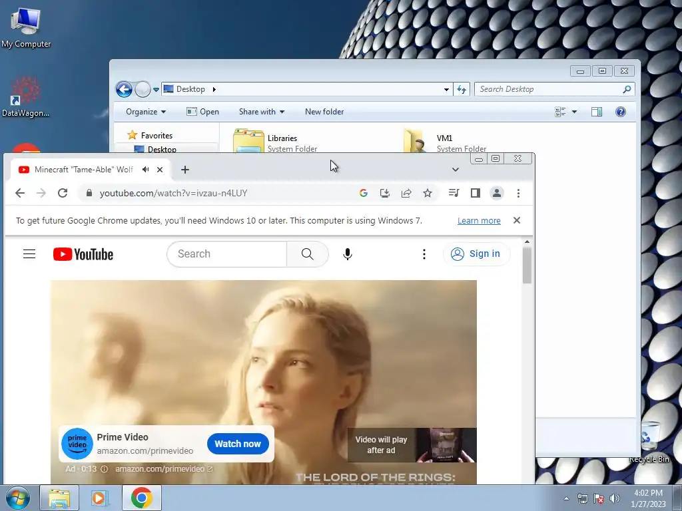Click the youtube.com address bar URL
Viewport: 682px width, 511px height.
(x=173, y=193)
